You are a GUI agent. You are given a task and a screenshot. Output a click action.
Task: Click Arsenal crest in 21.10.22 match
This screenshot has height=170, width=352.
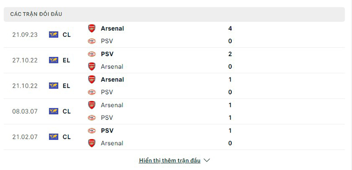pos(92,80)
